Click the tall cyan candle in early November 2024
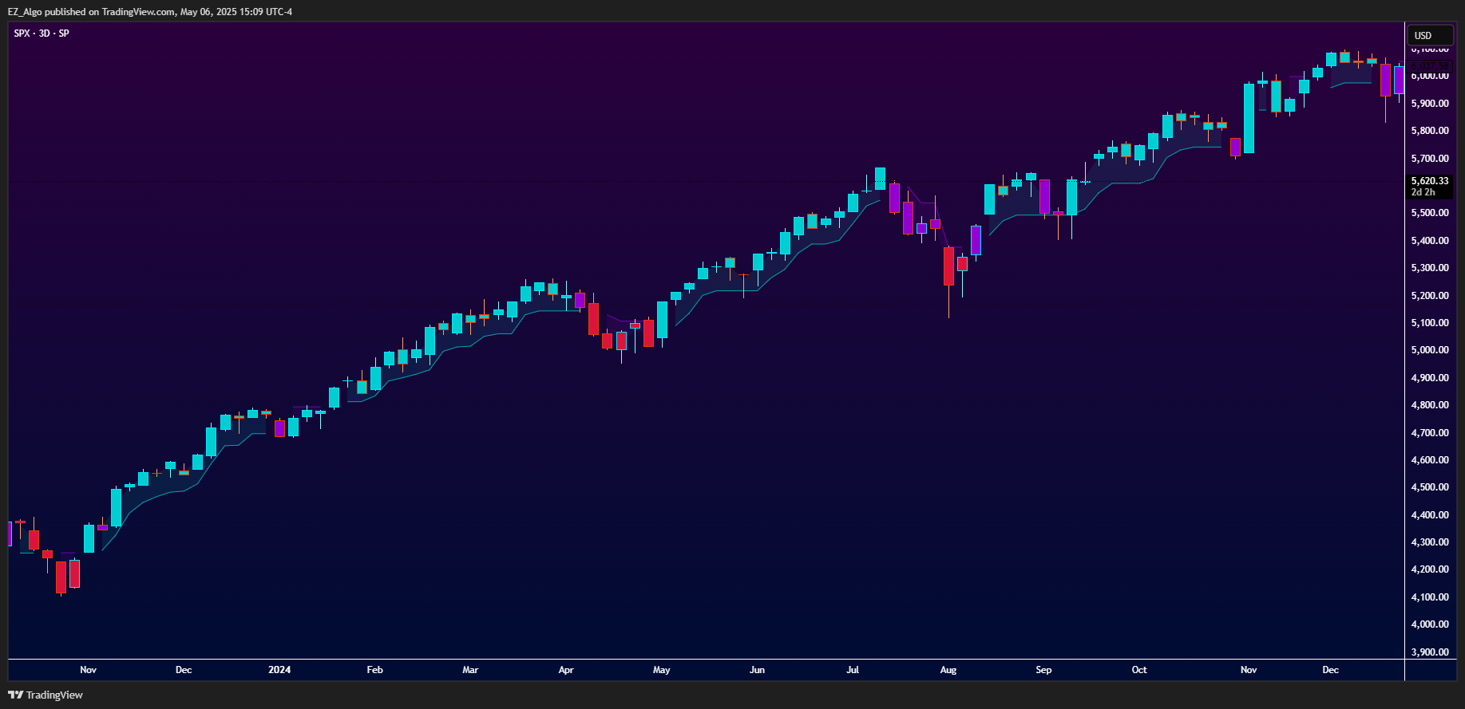1465x709 pixels. coord(1249,118)
